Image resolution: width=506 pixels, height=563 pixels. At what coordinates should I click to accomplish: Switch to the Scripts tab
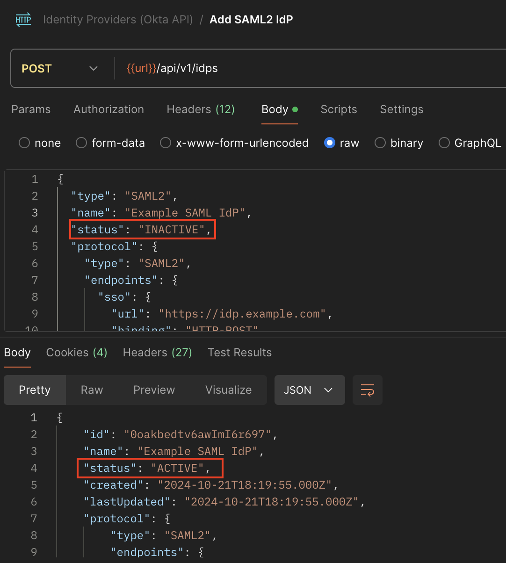pyautogui.click(x=339, y=109)
